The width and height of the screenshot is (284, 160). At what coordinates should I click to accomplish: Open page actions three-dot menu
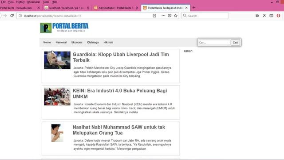(163, 16)
